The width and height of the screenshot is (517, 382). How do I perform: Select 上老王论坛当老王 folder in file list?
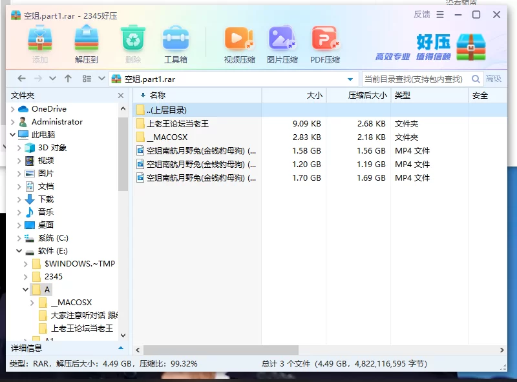320,123
